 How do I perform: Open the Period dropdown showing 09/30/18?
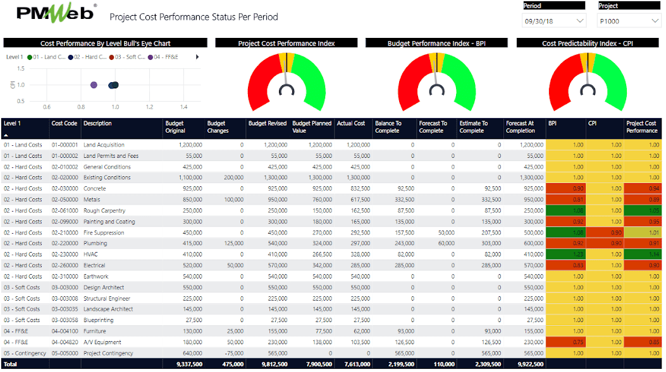(555, 21)
